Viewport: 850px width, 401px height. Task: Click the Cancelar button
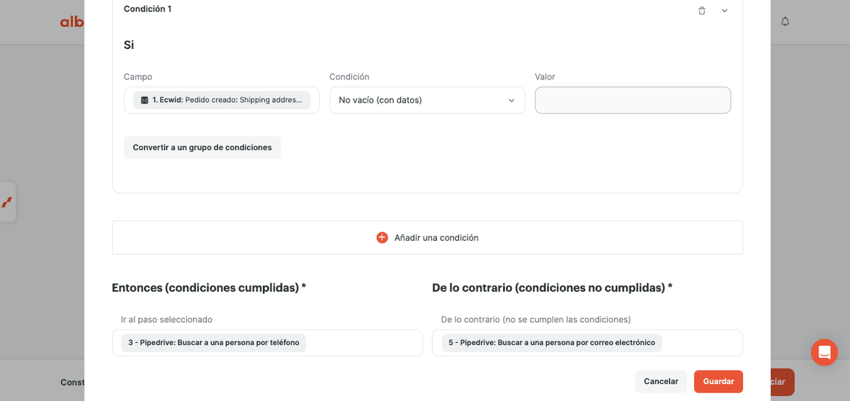[x=661, y=381]
